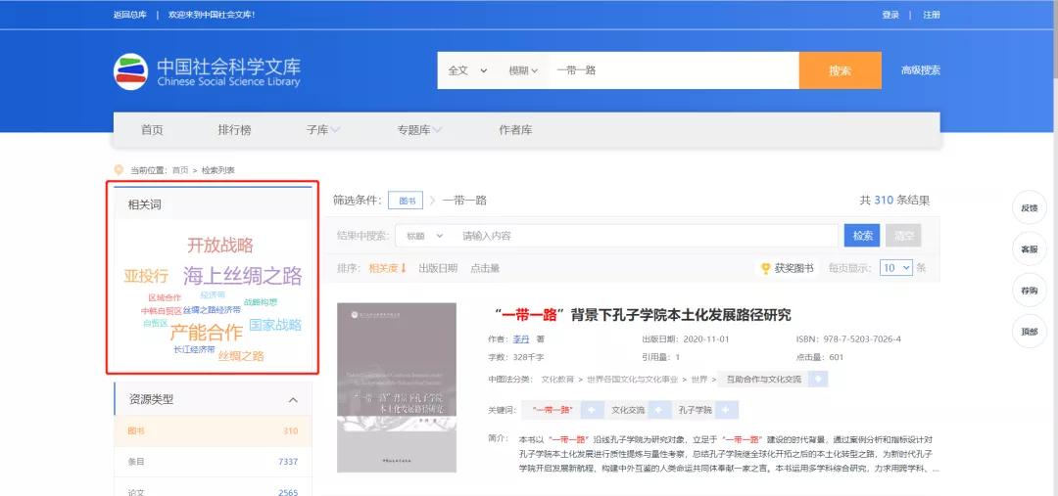Open the 模糊 match mode dropdown
The image size is (1058, 496).
click(523, 70)
